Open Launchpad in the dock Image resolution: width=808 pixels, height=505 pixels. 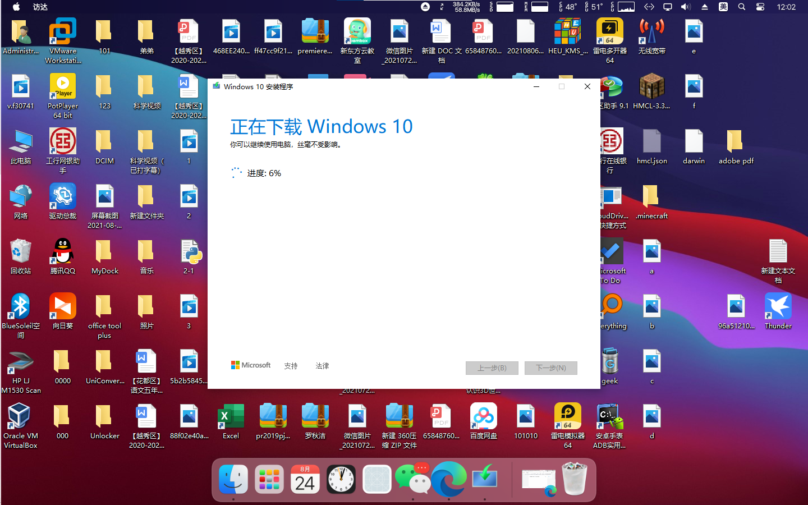(269, 479)
